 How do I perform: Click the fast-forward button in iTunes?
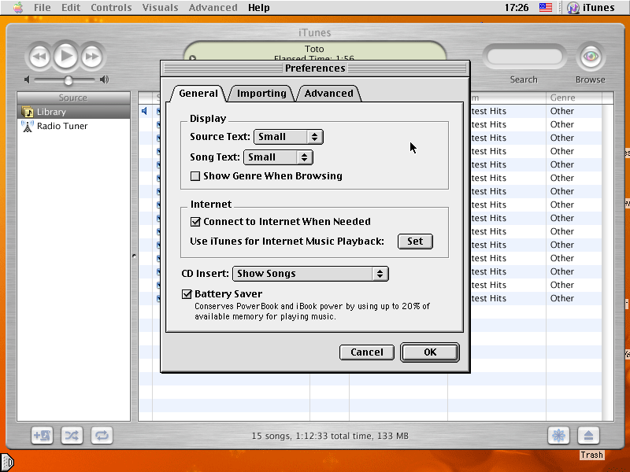tap(92, 57)
